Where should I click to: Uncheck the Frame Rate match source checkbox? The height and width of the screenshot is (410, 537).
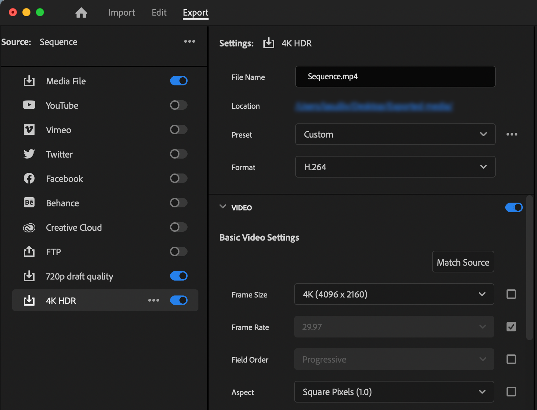coord(511,327)
